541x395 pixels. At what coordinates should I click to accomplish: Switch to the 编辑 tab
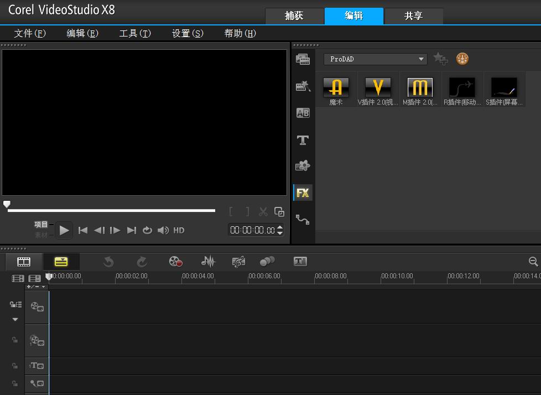[x=354, y=16]
